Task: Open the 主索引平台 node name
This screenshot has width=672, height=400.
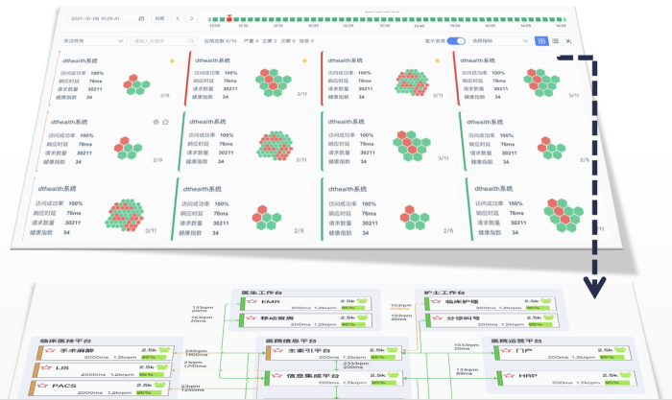Action: tap(308, 350)
